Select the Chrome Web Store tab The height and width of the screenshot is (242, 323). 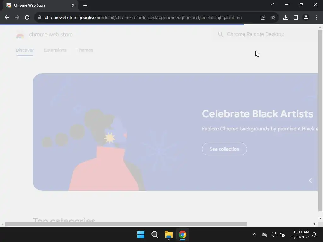coord(40,5)
